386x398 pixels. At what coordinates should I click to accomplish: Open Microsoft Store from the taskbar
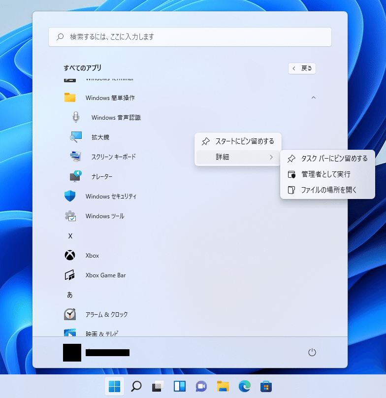click(x=266, y=386)
